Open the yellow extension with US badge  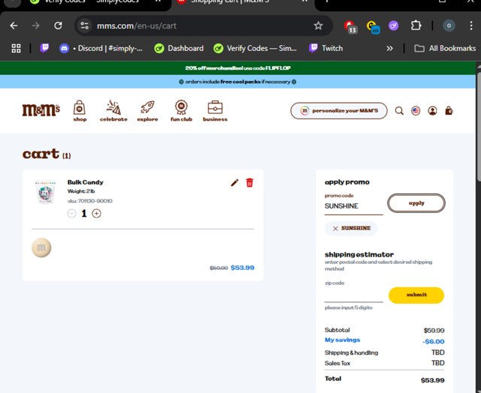pos(373,26)
